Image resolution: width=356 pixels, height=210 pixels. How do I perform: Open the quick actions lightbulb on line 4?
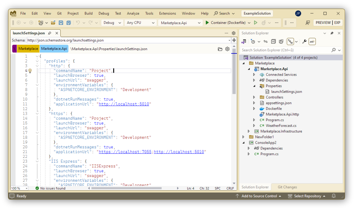(30, 70)
